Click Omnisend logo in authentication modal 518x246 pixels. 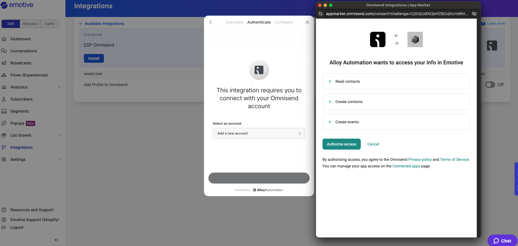pos(259,70)
